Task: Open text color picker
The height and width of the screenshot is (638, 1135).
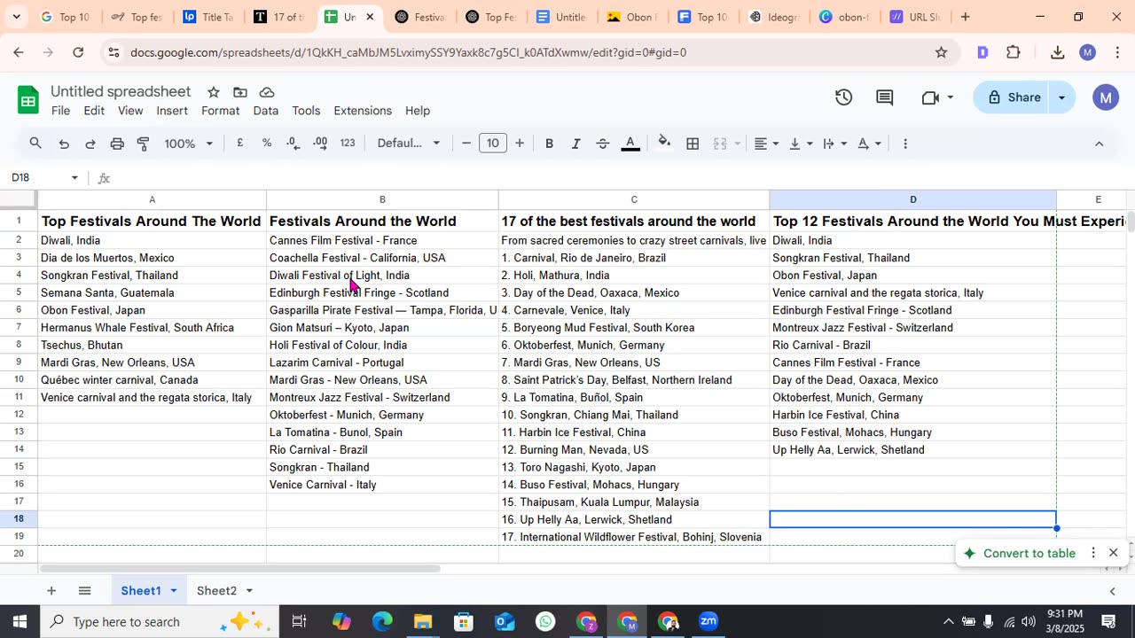Action: (x=630, y=144)
